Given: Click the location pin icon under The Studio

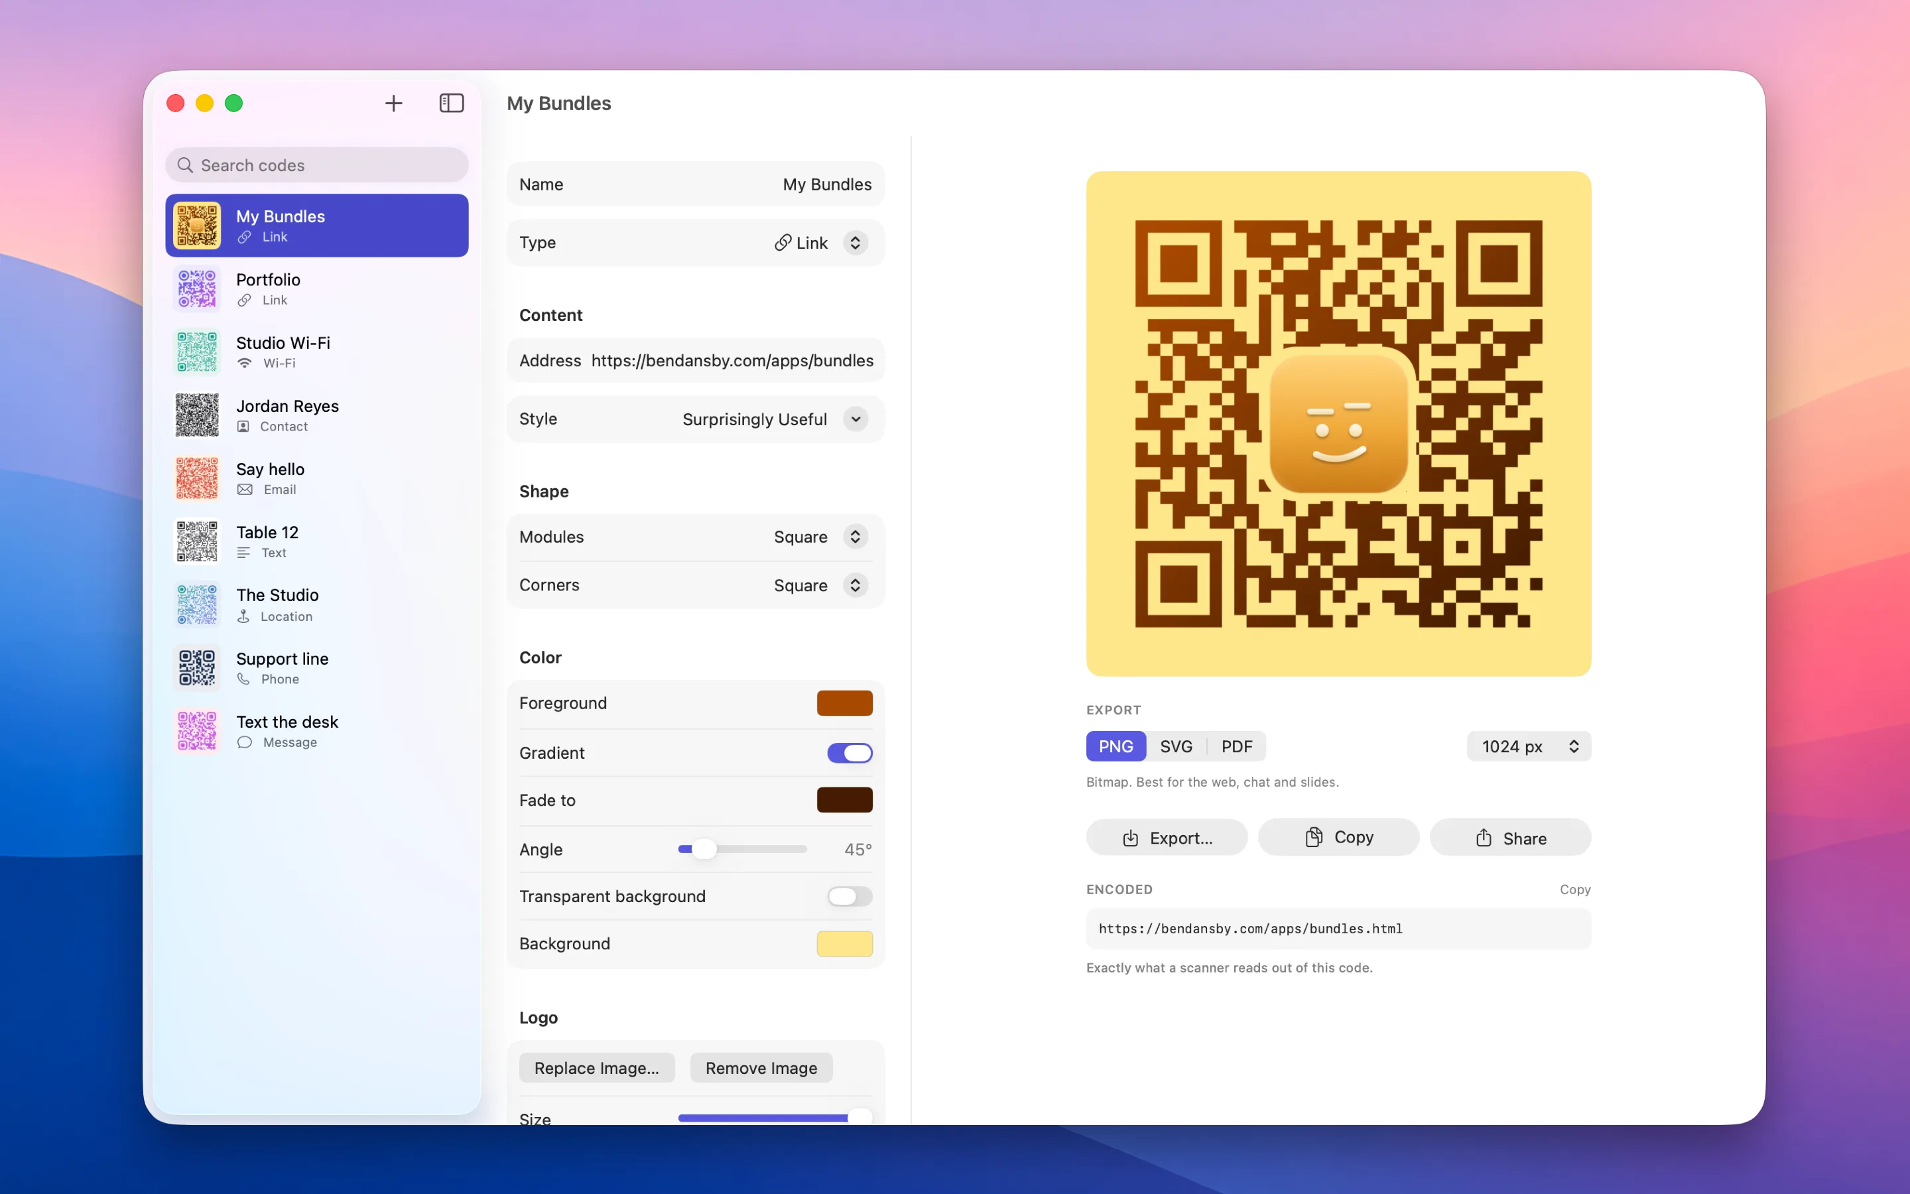Looking at the screenshot, I should point(244,616).
